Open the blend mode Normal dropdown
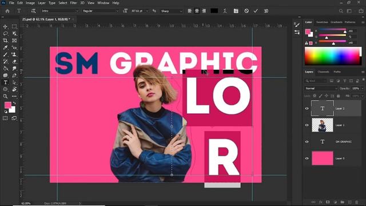 coord(321,89)
